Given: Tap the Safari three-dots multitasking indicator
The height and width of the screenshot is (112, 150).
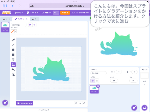Looking at the screenshot, I should (x=75, y=2).
